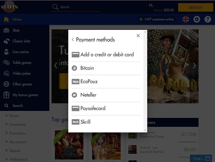Choose the EcoPayz eco icon
Screen dimensions: 215x162
(76, 82)
